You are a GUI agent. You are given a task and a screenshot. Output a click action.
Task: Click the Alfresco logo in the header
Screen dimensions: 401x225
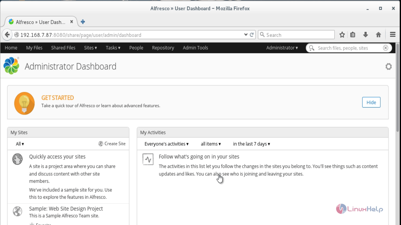(11, 66)
